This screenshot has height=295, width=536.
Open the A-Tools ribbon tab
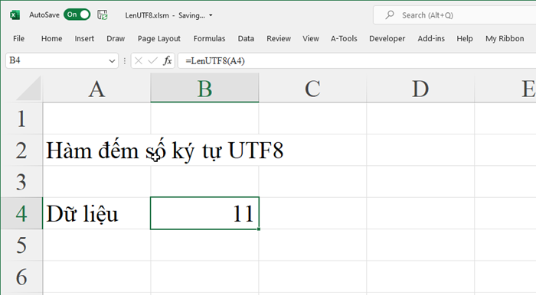[x=344, y=38]
